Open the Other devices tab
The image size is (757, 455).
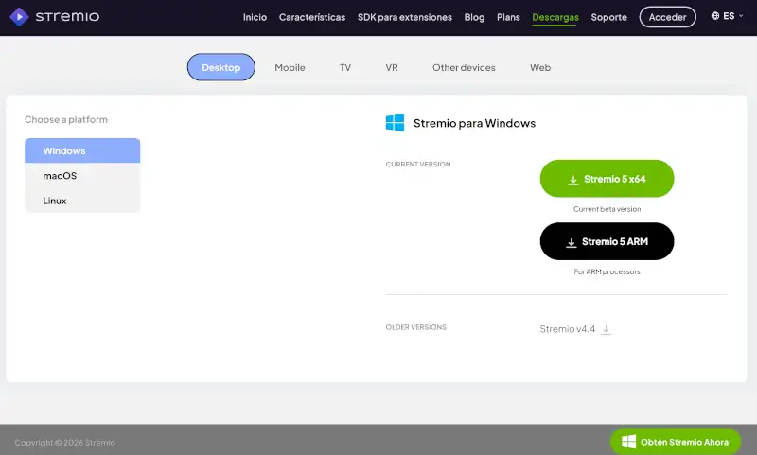pos(464,67)
